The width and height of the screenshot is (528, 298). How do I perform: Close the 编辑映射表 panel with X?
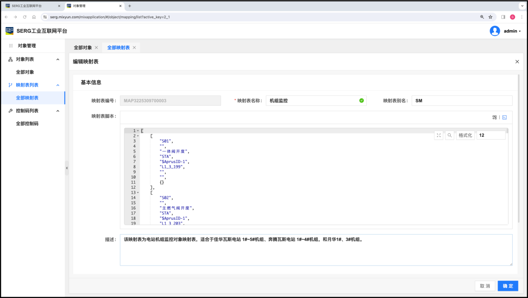(x=517, y=62)
